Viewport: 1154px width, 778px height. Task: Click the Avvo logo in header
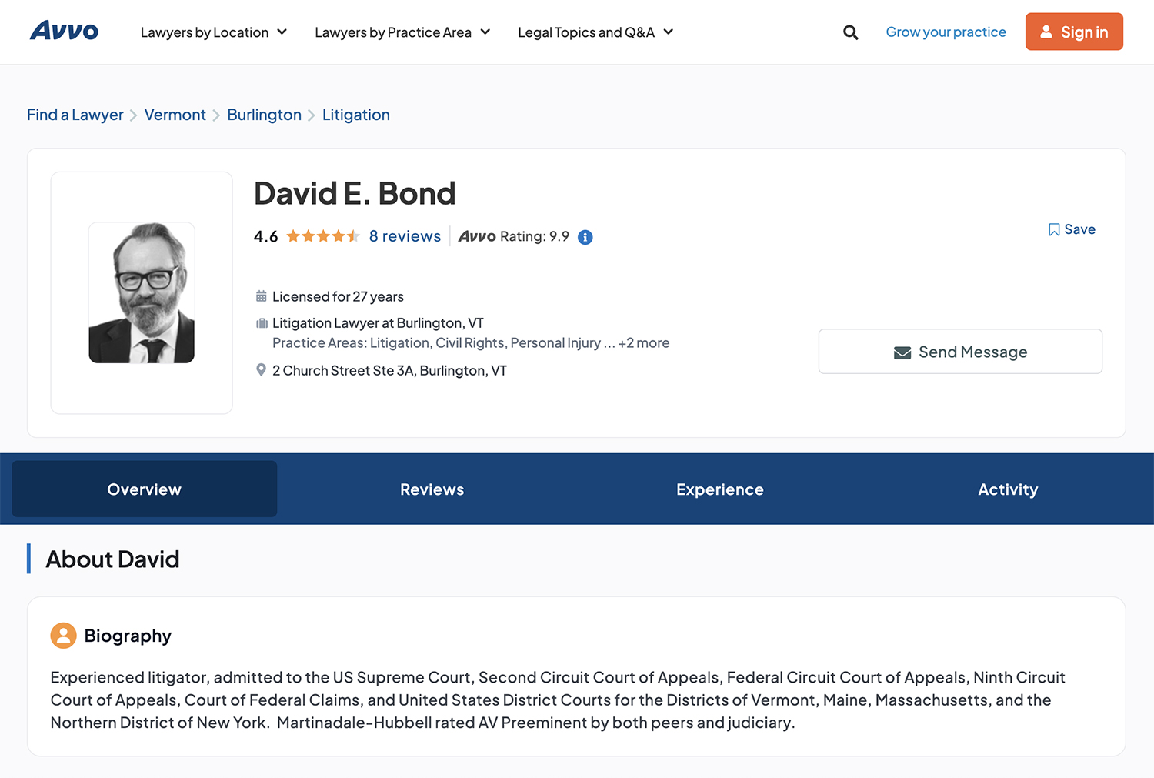[x=64, y=32]
